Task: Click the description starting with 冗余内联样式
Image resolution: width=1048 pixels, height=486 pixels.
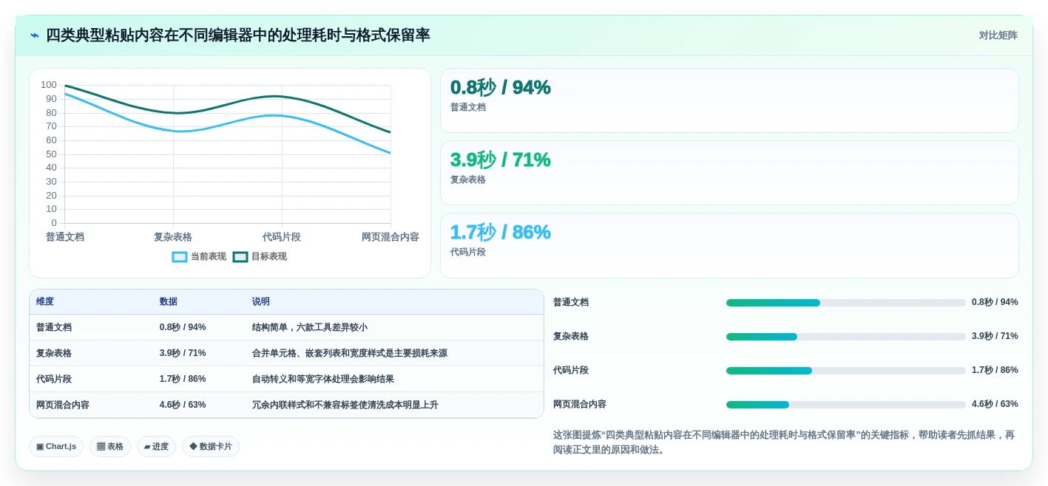Action: 345,405
